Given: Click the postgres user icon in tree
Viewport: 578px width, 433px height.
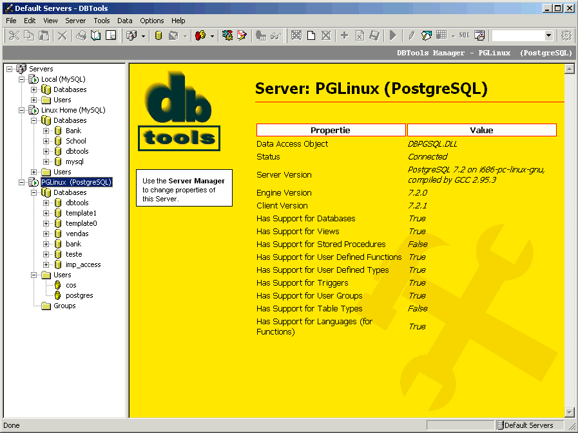Looking at the screenshot, I should [58, 295].
